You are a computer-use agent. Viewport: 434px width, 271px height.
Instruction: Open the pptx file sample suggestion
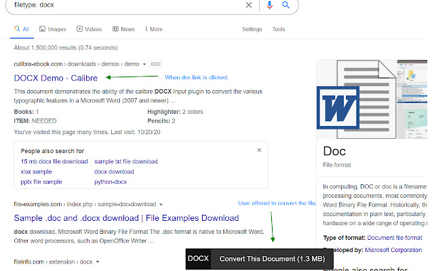click(x=41, y=182)
